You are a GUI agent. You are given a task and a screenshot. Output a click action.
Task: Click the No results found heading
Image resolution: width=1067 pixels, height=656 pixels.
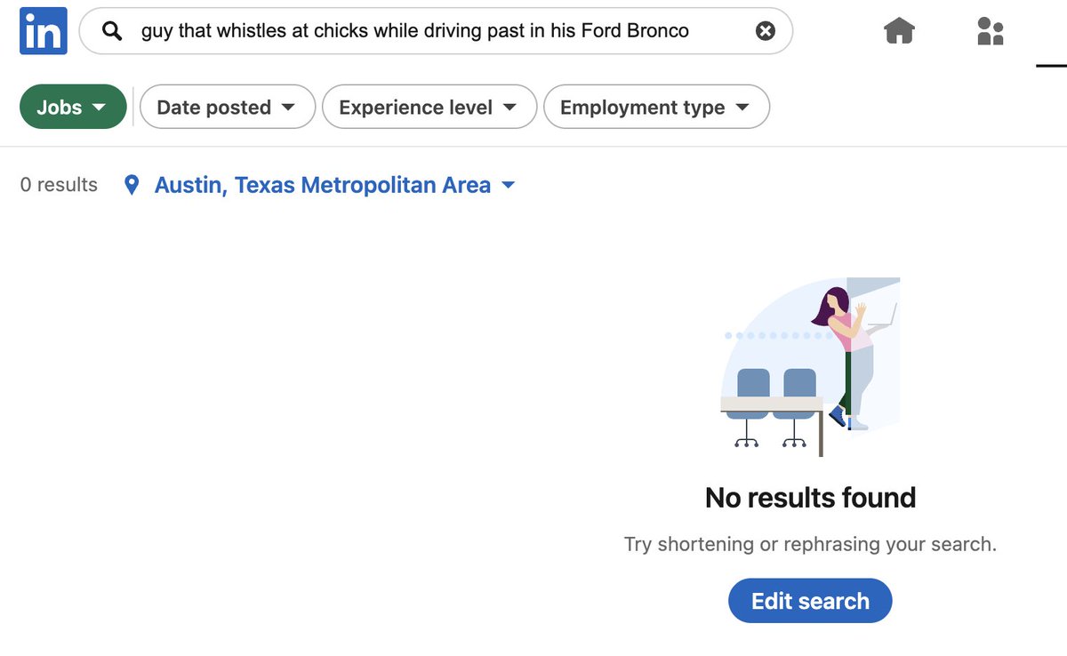(810, 497)
